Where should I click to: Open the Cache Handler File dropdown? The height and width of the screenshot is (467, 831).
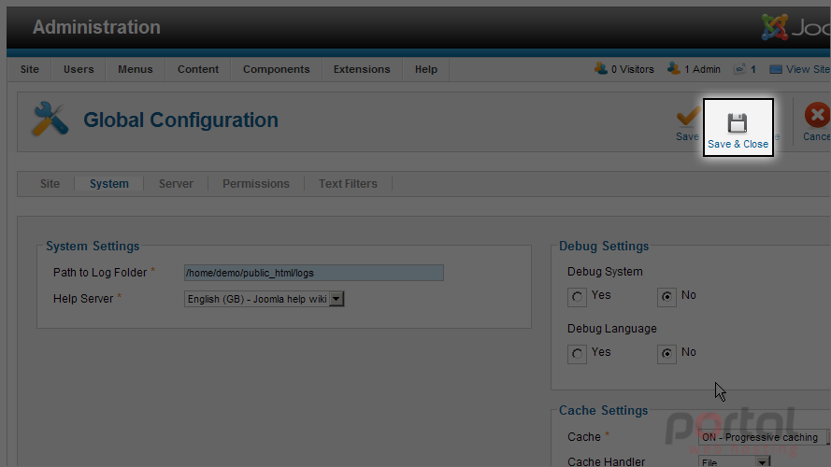pyautogui.click(x=734, y=461)
